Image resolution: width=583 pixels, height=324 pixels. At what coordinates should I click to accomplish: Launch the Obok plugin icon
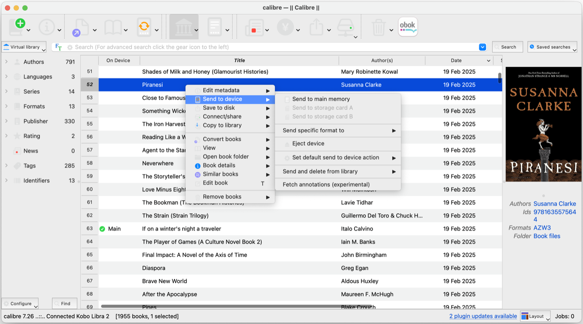[x=408, y=27]
